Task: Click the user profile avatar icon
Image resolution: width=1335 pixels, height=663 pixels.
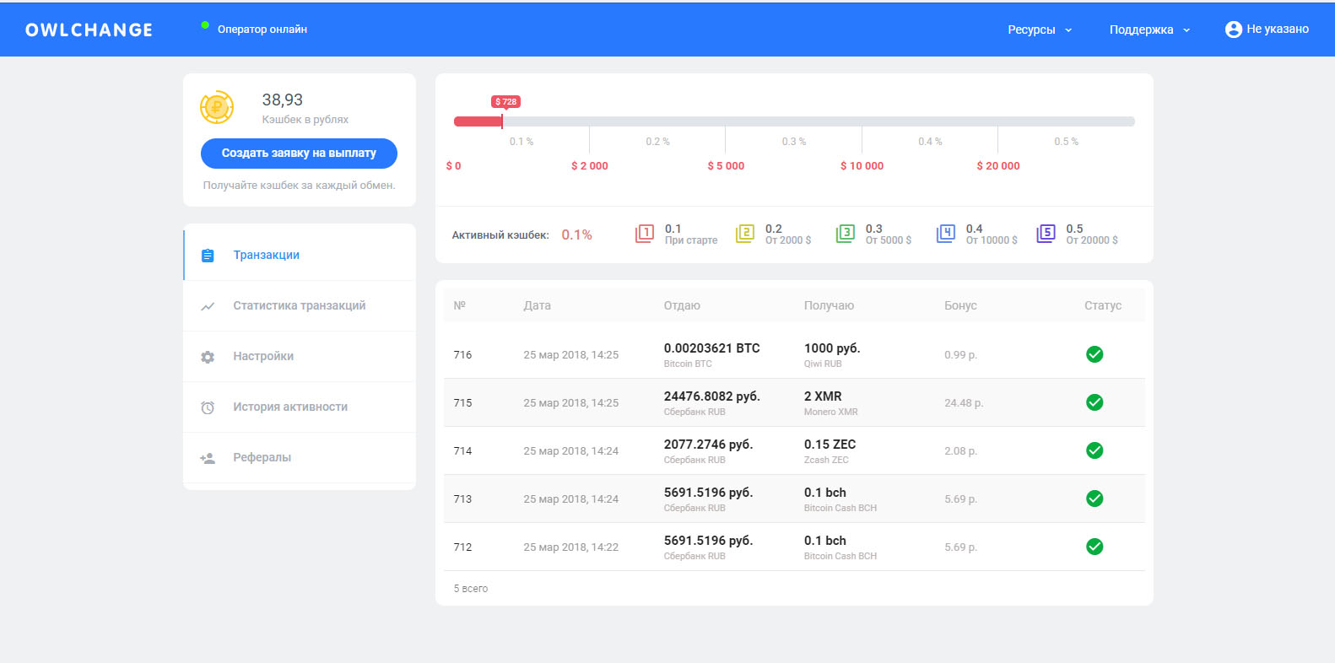Action: point(1233,30)
